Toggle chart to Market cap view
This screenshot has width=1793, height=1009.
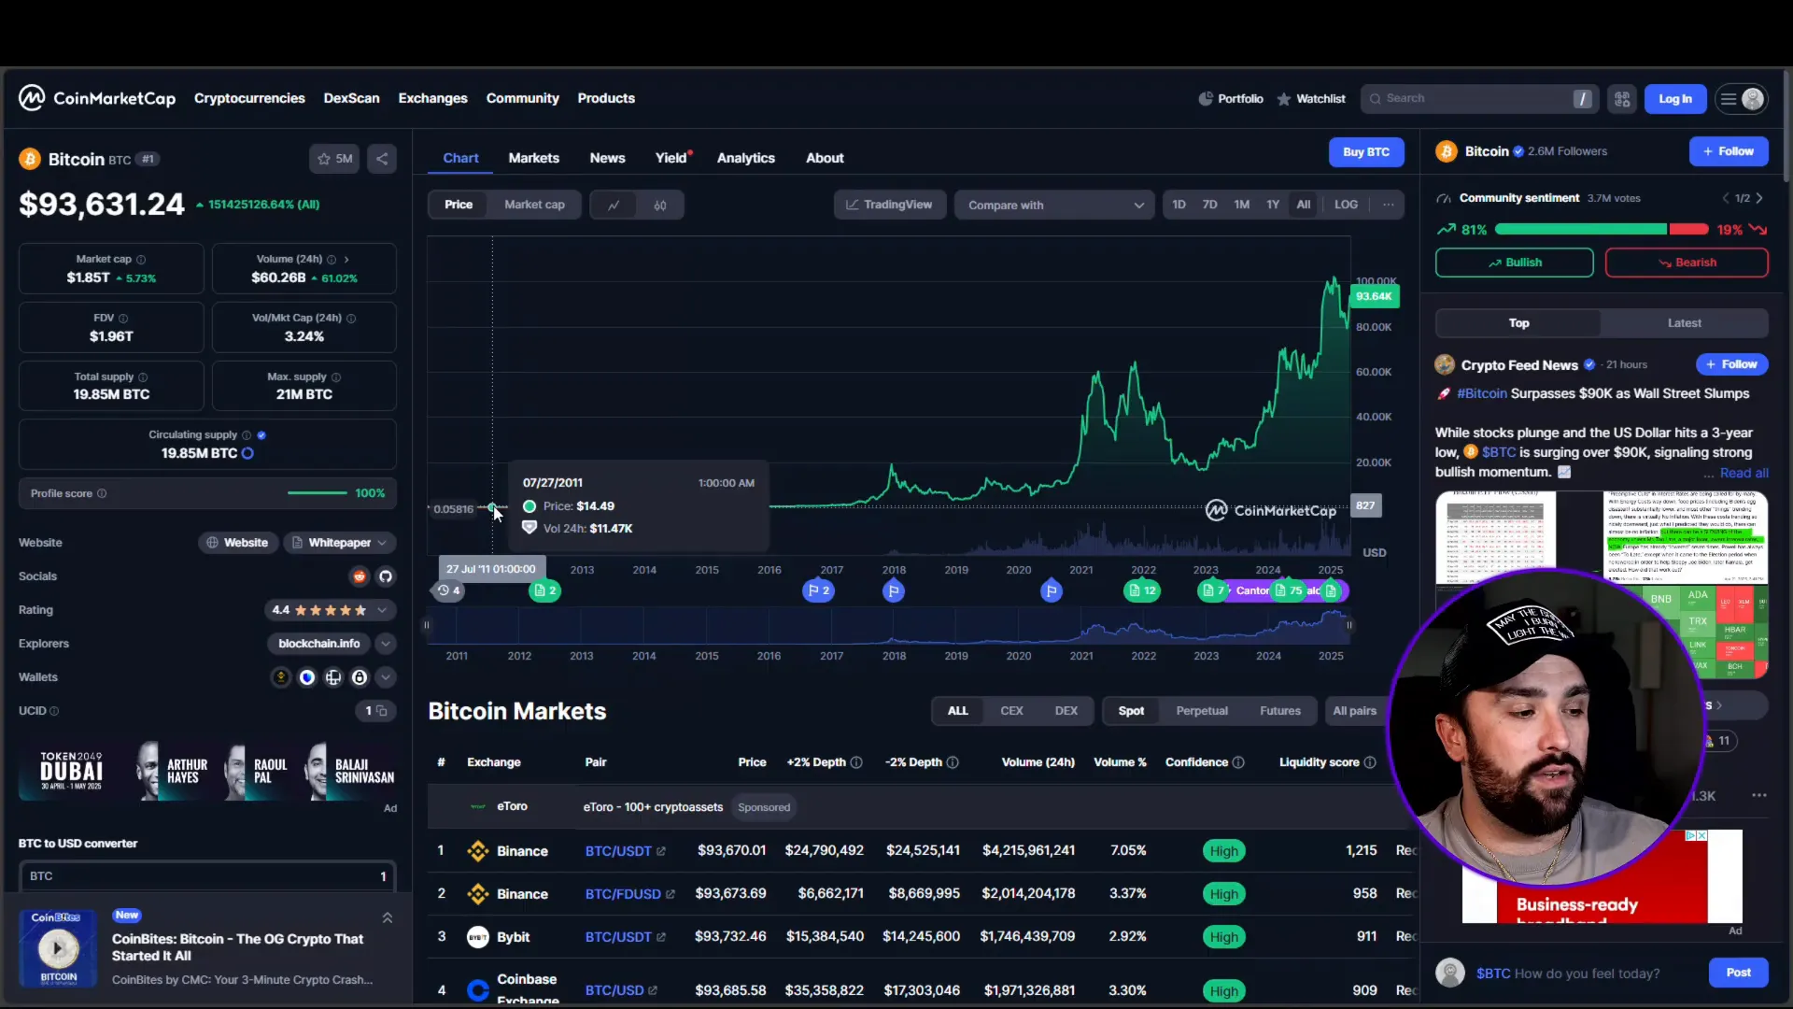(534, 205)
